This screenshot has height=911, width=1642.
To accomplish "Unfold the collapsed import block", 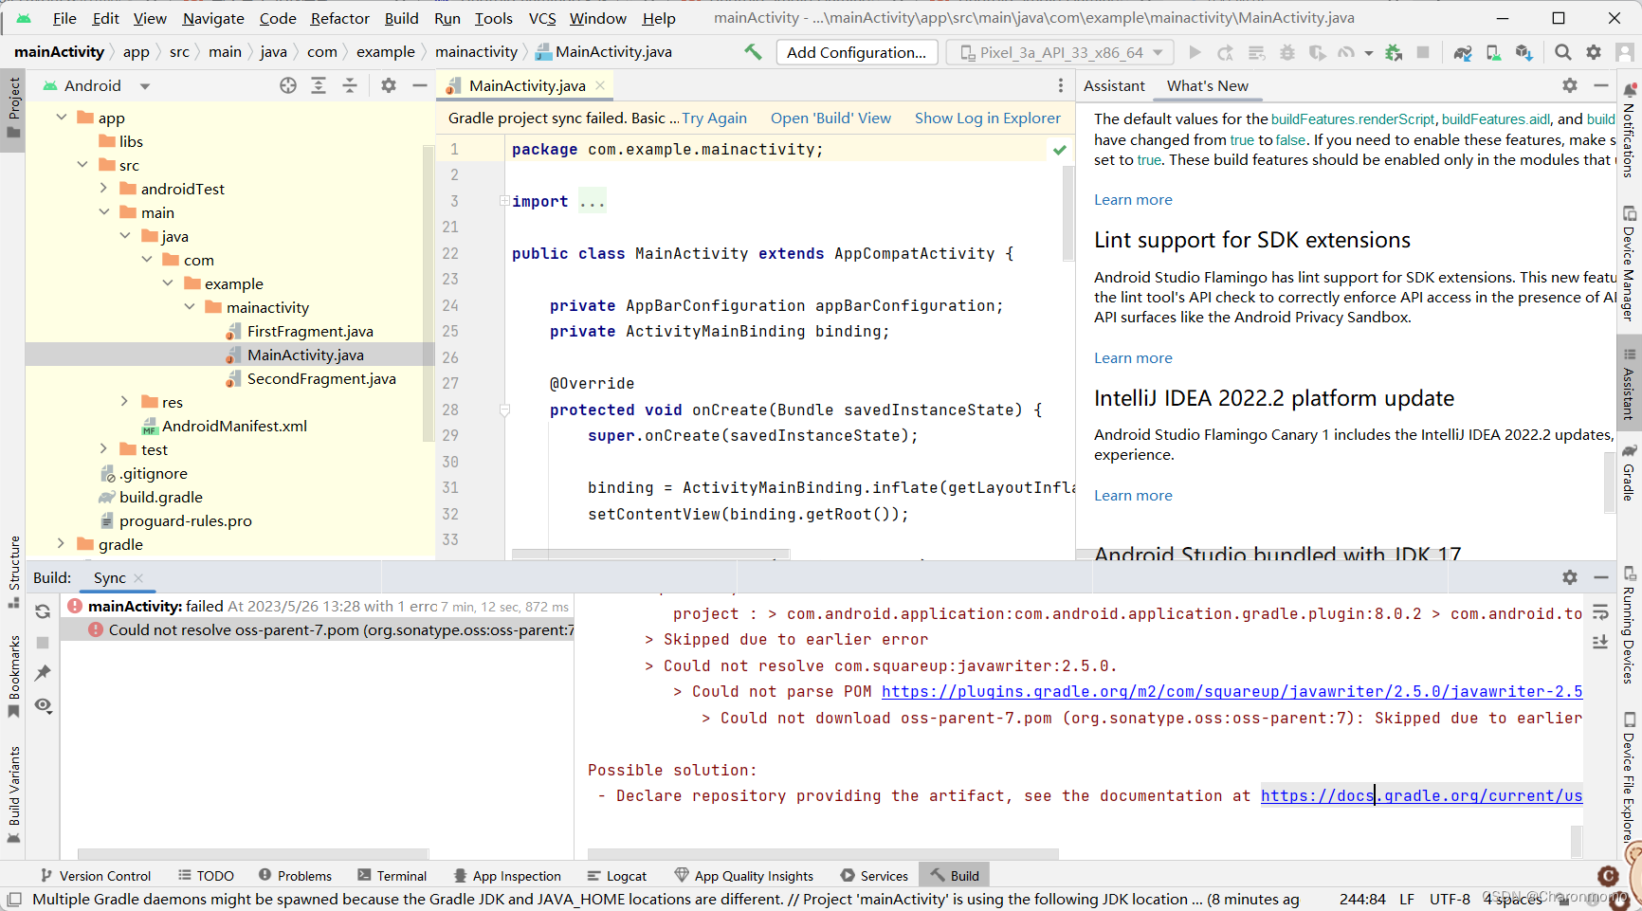I will tap(504, 201).
